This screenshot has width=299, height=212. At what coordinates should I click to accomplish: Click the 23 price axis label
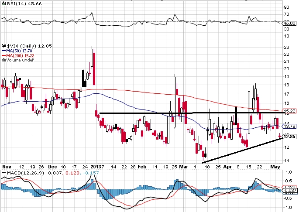pyautogui.click(x=287, y=48)
